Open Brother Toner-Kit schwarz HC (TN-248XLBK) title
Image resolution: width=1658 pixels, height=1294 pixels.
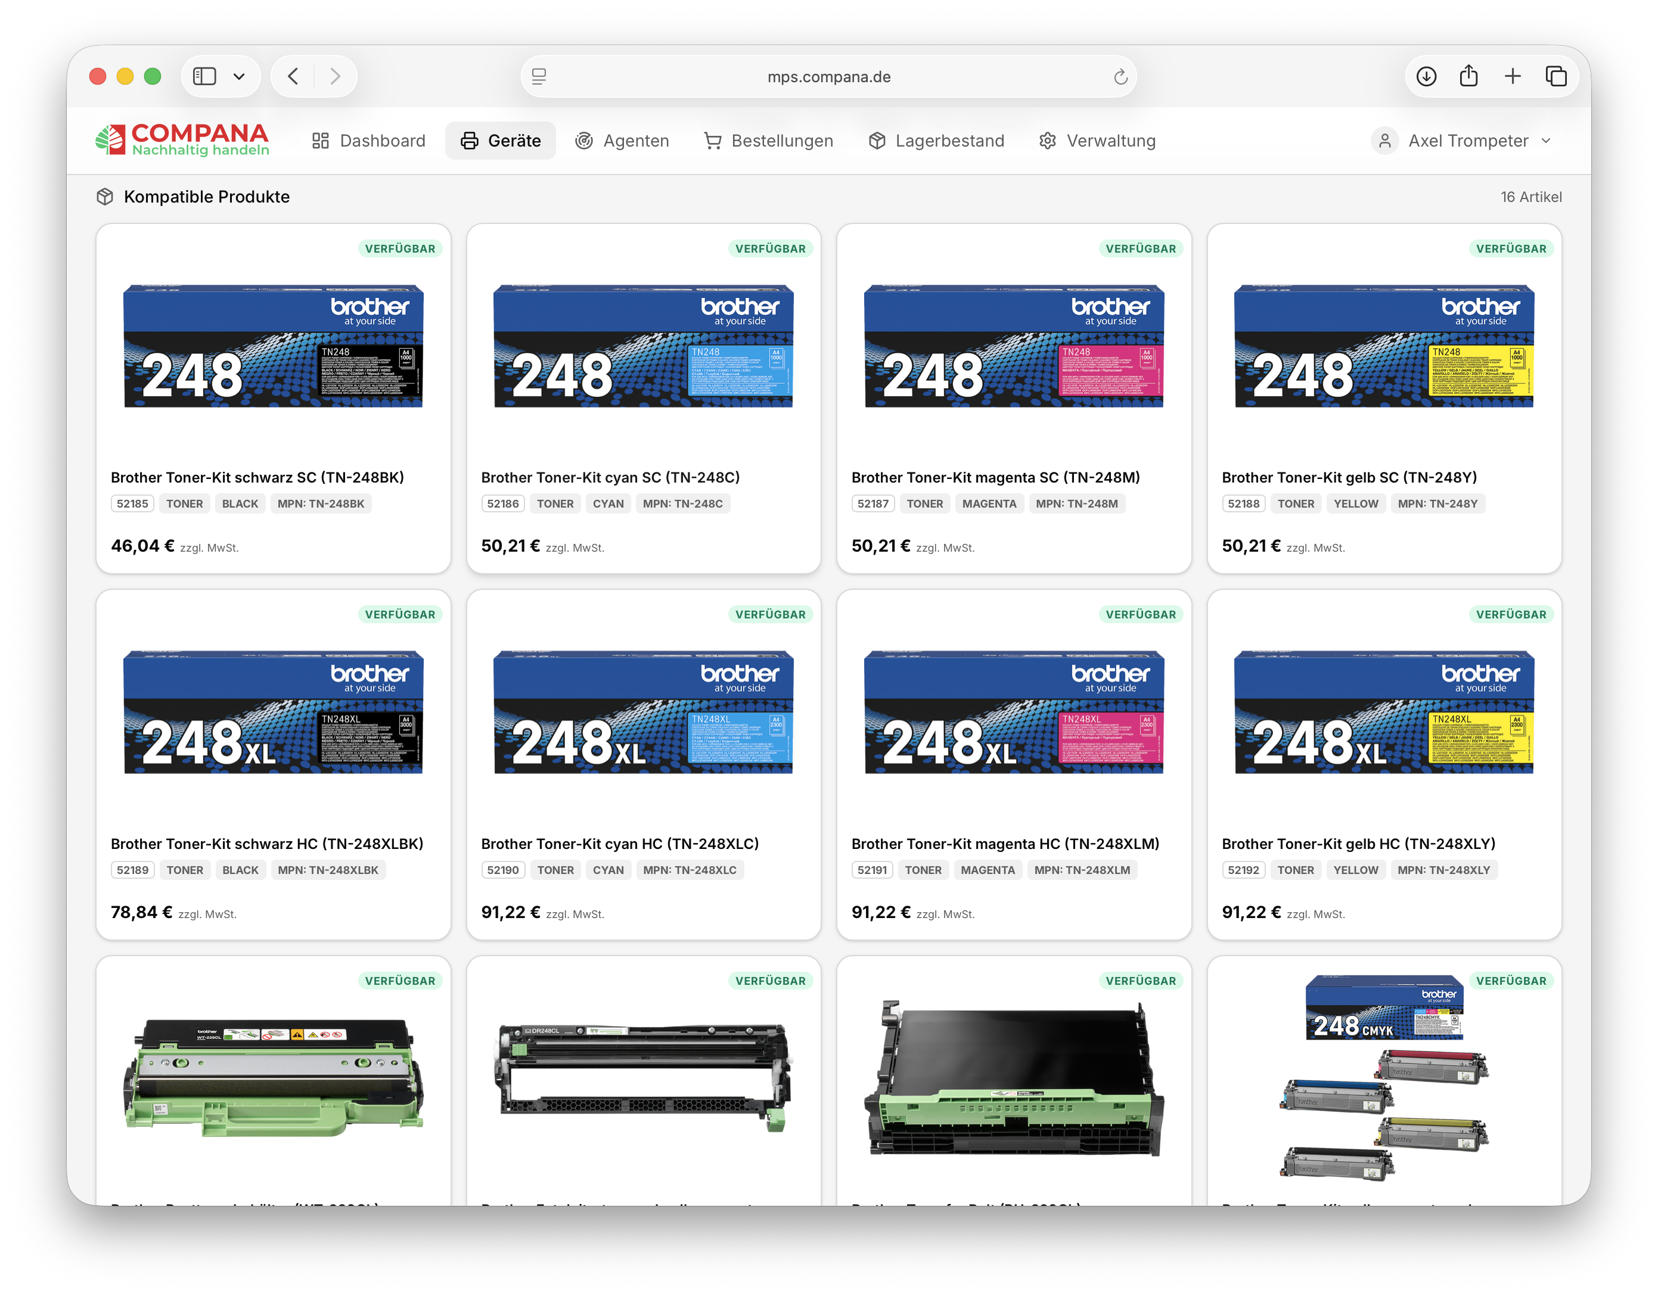coord(267,843)
